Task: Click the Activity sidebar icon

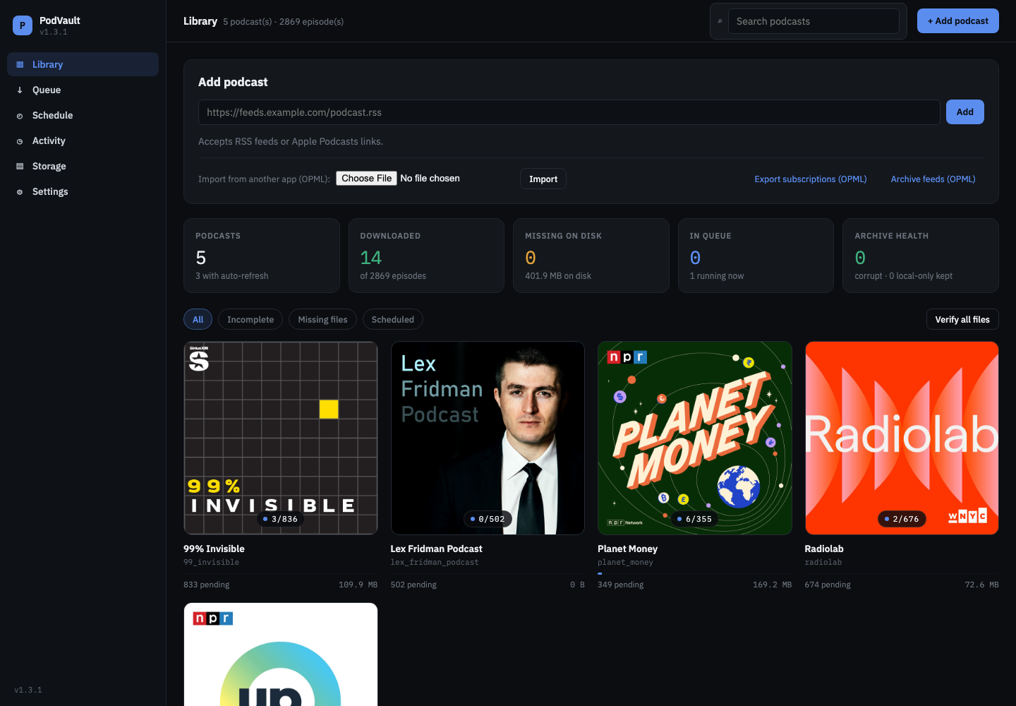Action: coord(20,140)
